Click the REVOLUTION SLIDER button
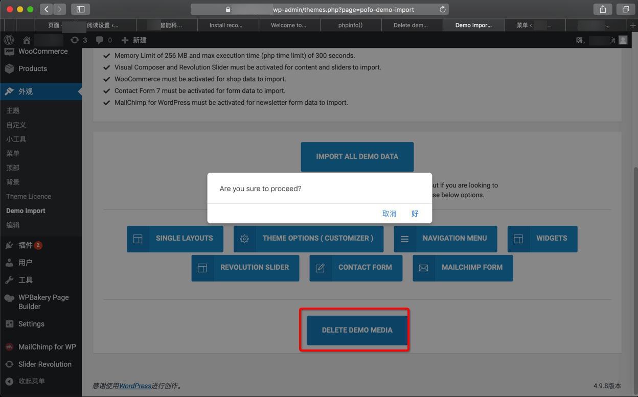Image resolution: width=638 pixels, height=397 pixels. (245, 268)
